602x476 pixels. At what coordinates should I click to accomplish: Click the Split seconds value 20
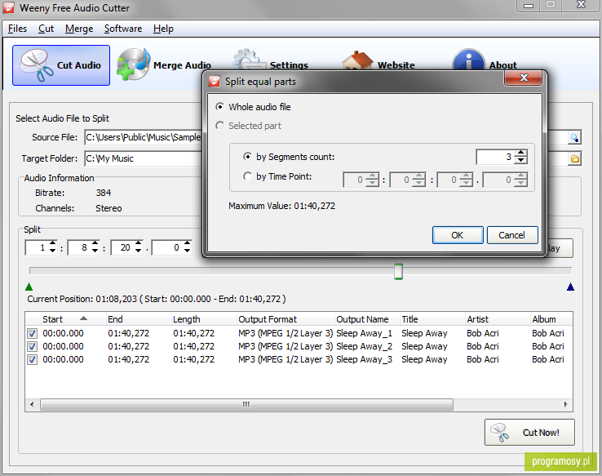tap(125, 247)
